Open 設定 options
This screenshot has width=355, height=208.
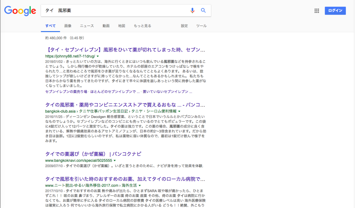184,26
